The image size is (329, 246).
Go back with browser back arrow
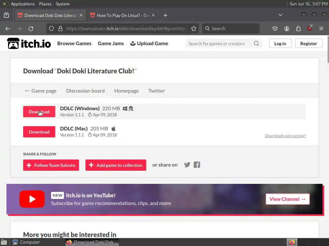click(8, 29)
